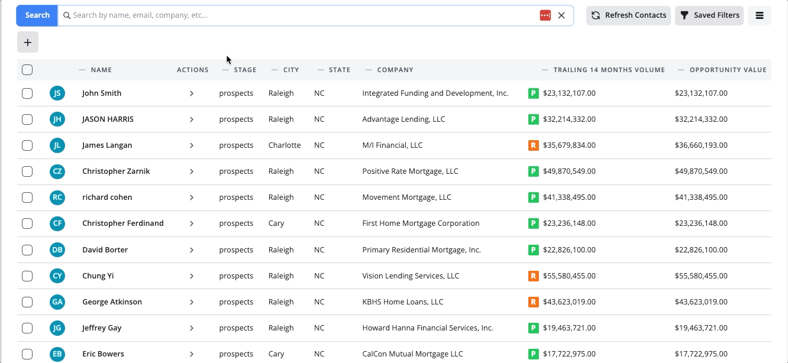The width and height of the screenshot is (788, 363).
Task: Click green P badge in John Smith row
Action: click(x=534, y=93)
